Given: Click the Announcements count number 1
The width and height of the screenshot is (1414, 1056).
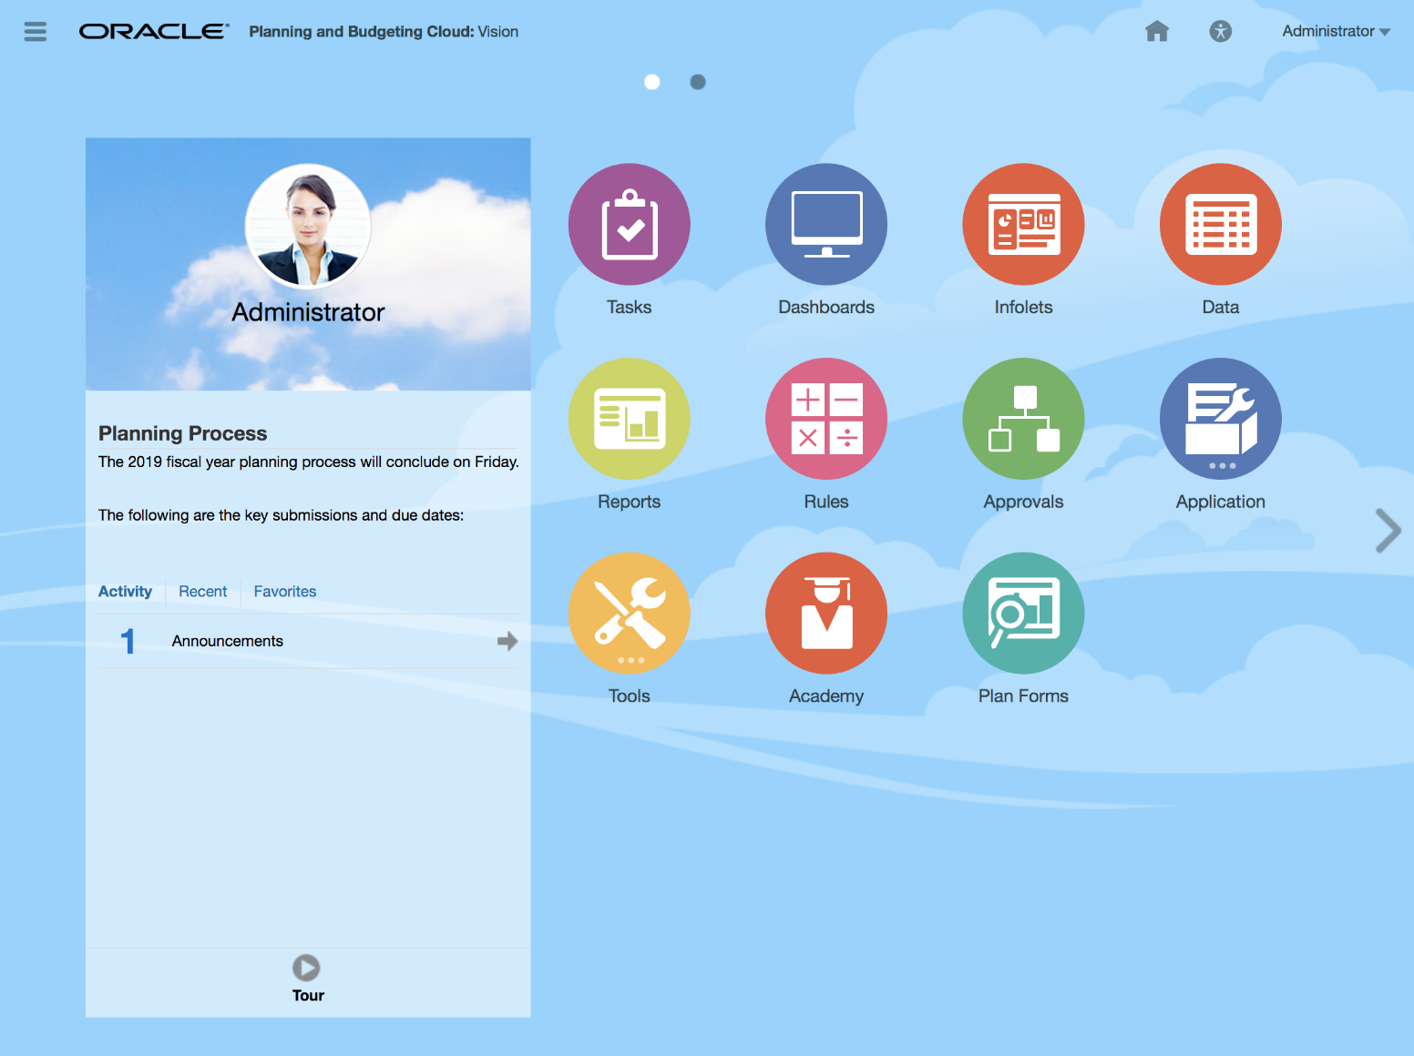Looking at the screenshot, I should click(x=128, y=641).
